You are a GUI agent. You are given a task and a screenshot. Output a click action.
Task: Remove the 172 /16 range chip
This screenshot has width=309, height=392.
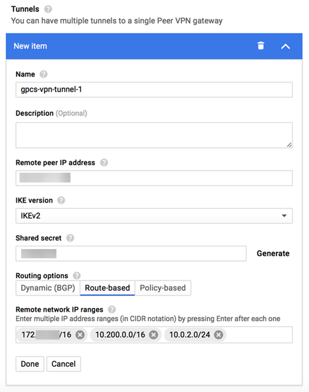point(79,335)
